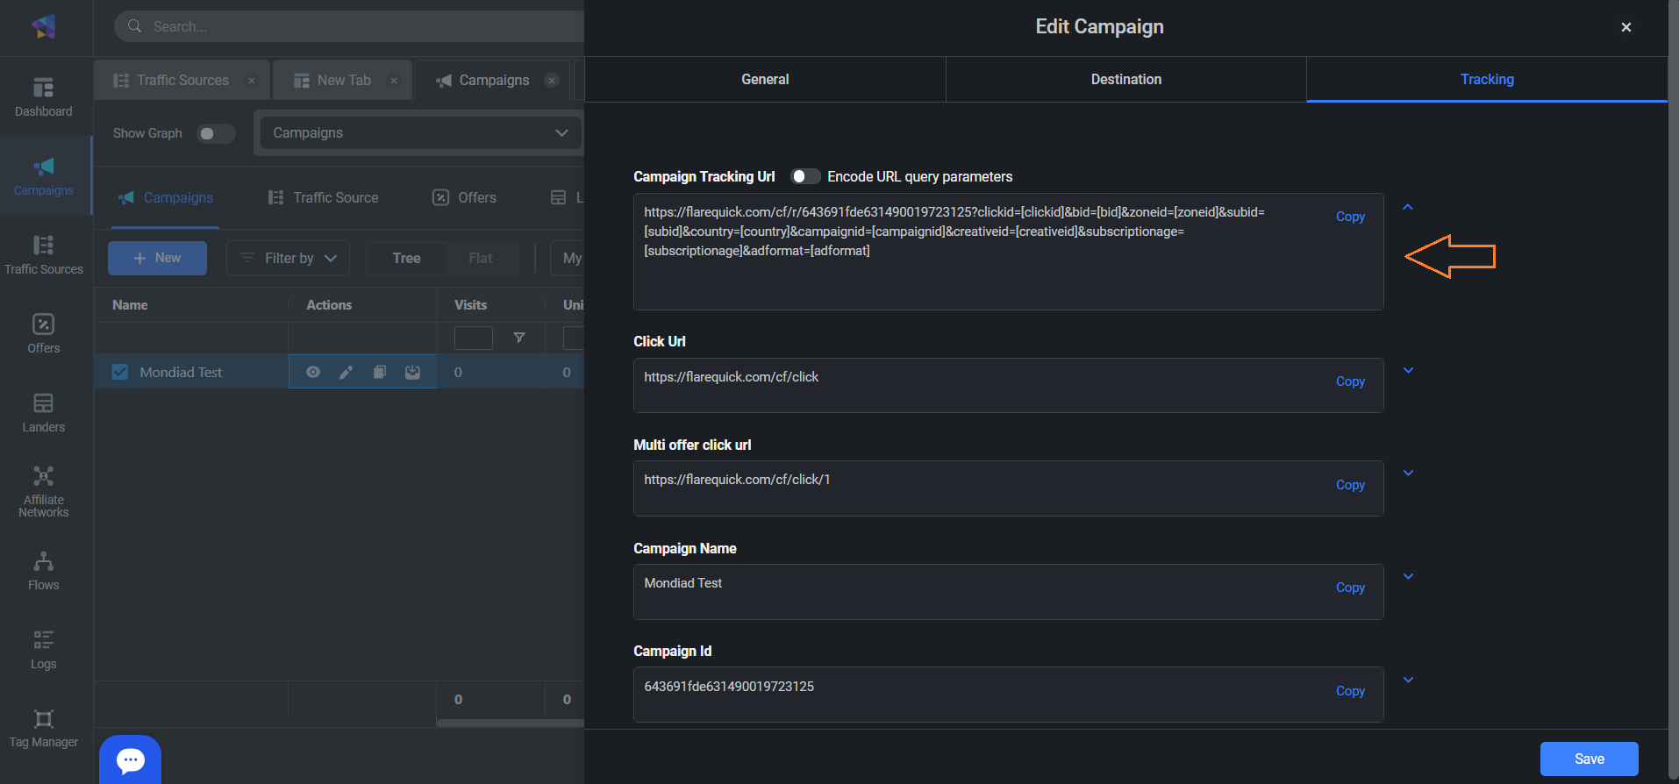The image size is (1679, 784).
Task: Click the pencil edit icon for Mondiad Test
Action: (347, 373)
